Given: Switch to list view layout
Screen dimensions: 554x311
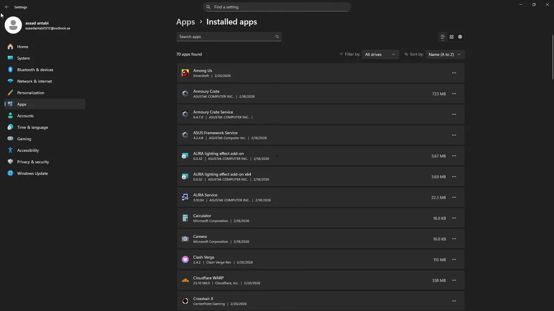Looking at the screenshot, I should click(x=442, y=37).
